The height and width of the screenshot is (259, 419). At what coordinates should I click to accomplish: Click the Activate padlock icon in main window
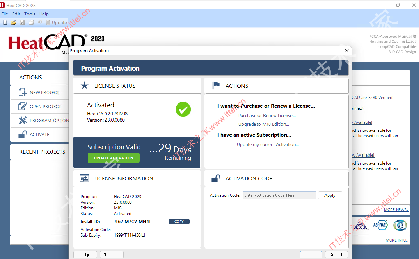22,134
